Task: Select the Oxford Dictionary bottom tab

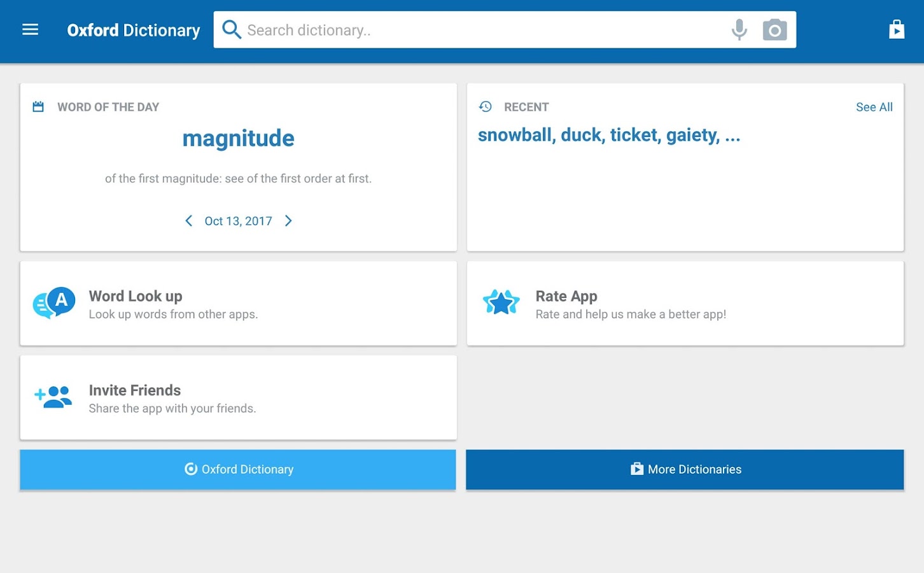Action: point(238,469)
